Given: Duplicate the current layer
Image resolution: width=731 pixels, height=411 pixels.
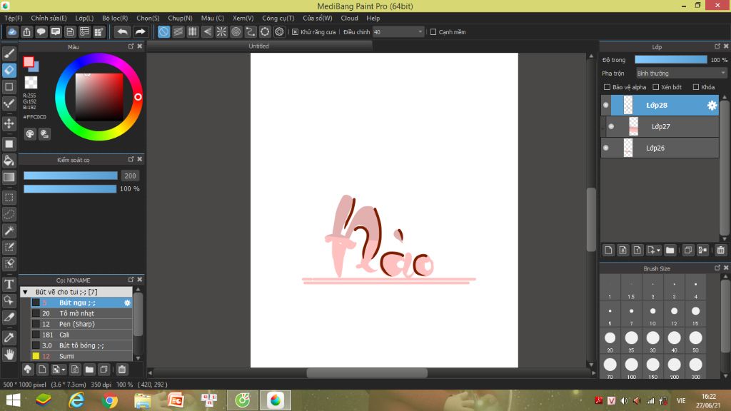Looking at the screenshot, I should [688, 250].
